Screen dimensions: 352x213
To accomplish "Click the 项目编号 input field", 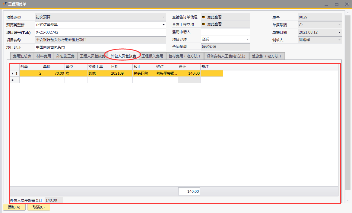I will pyautogui.click(x=100, y=32).
